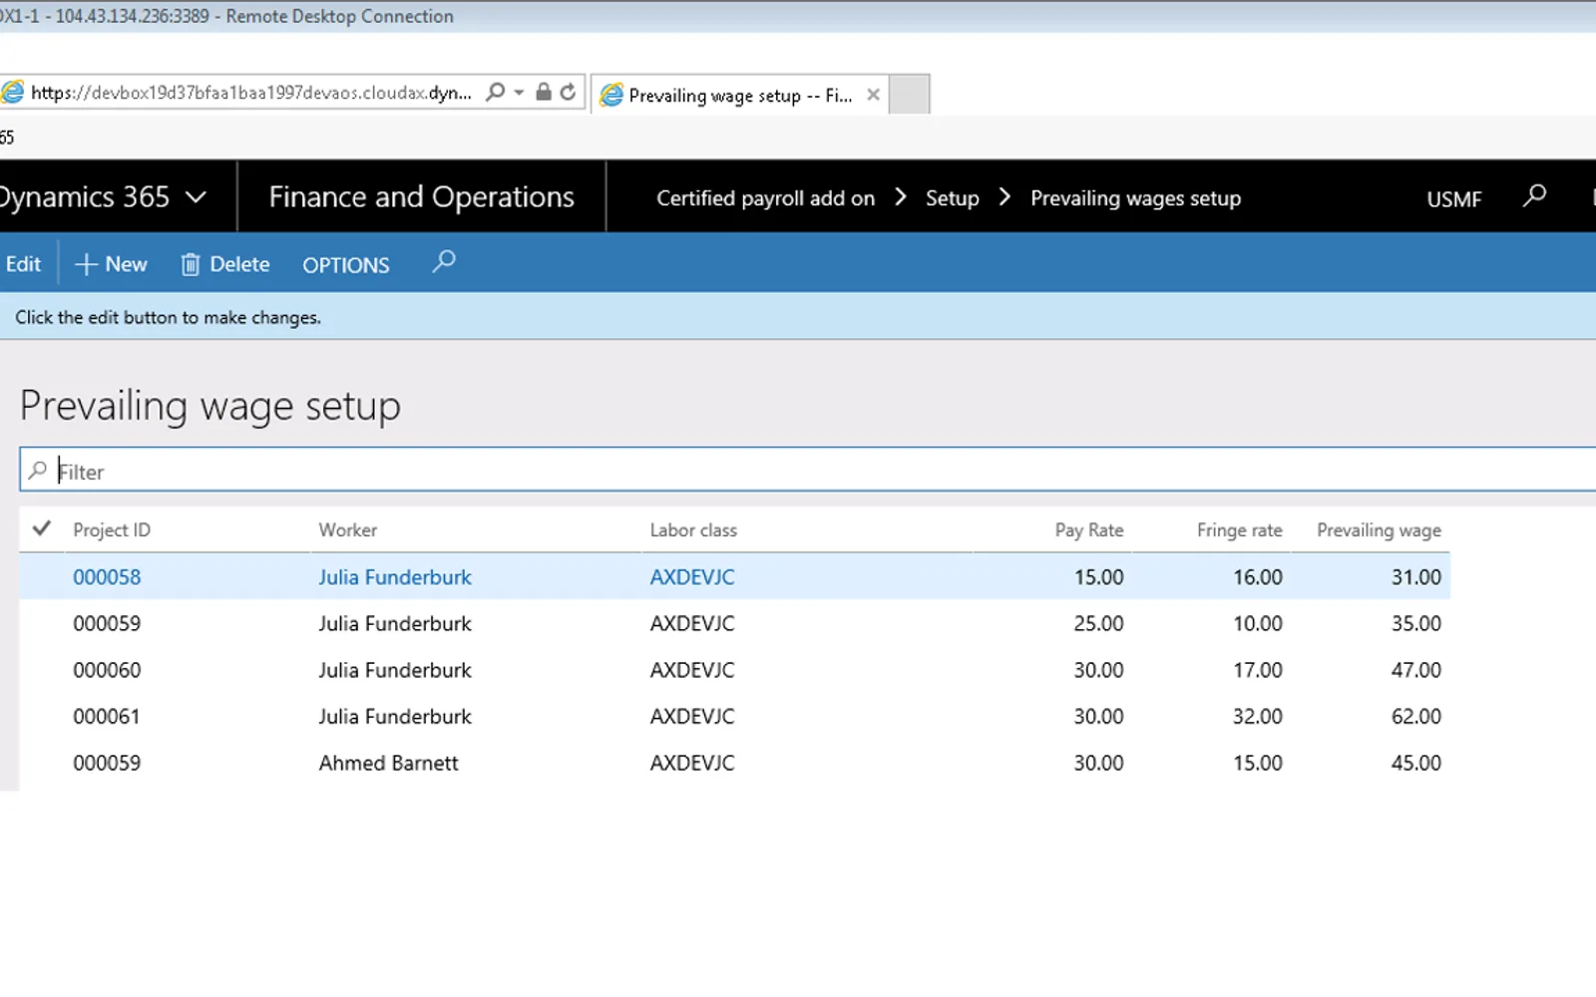Create a new record with New button
This screenshot has width=1596, height=997.
coord(112,264)
